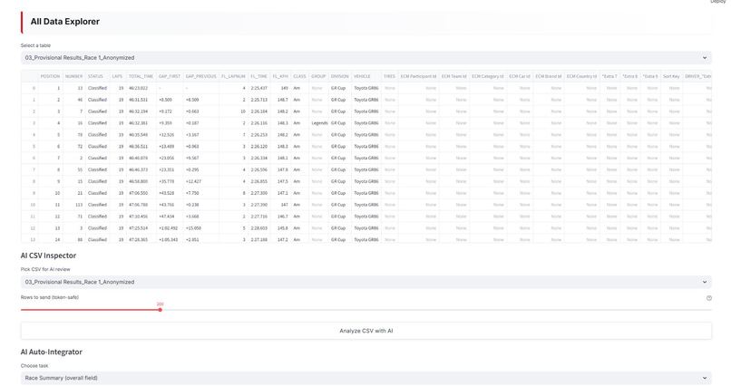Select the FL_KPH cell '146.7'

[280, 217]
